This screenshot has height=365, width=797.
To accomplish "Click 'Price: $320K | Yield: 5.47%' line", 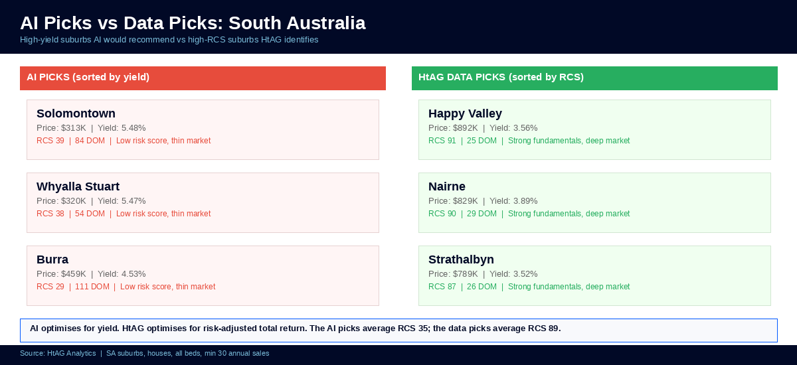I will coord(91,201).
